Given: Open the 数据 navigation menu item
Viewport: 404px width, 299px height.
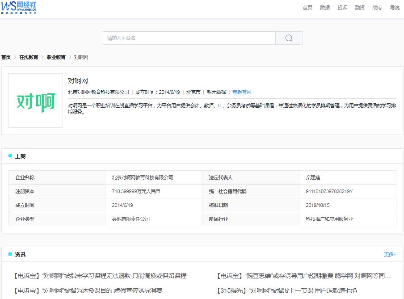Looking at the screenshot, I should 324,8.
